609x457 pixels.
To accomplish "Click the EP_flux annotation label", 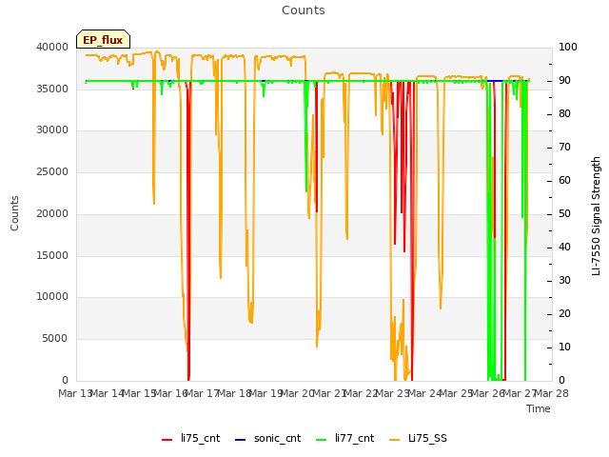I will pyautogui.click(x=103, y=39).
